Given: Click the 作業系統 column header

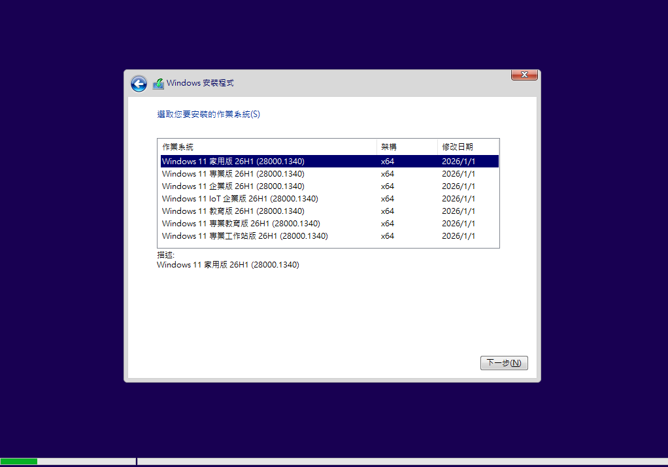Looking at the screenshot, I should point(267,147).
